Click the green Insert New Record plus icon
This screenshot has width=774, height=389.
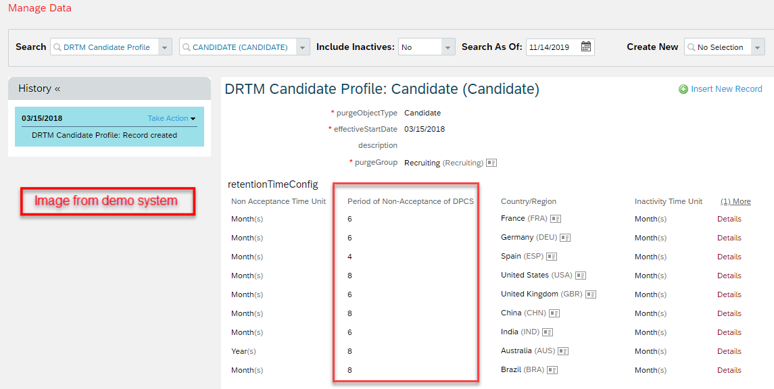pos(683,89)
